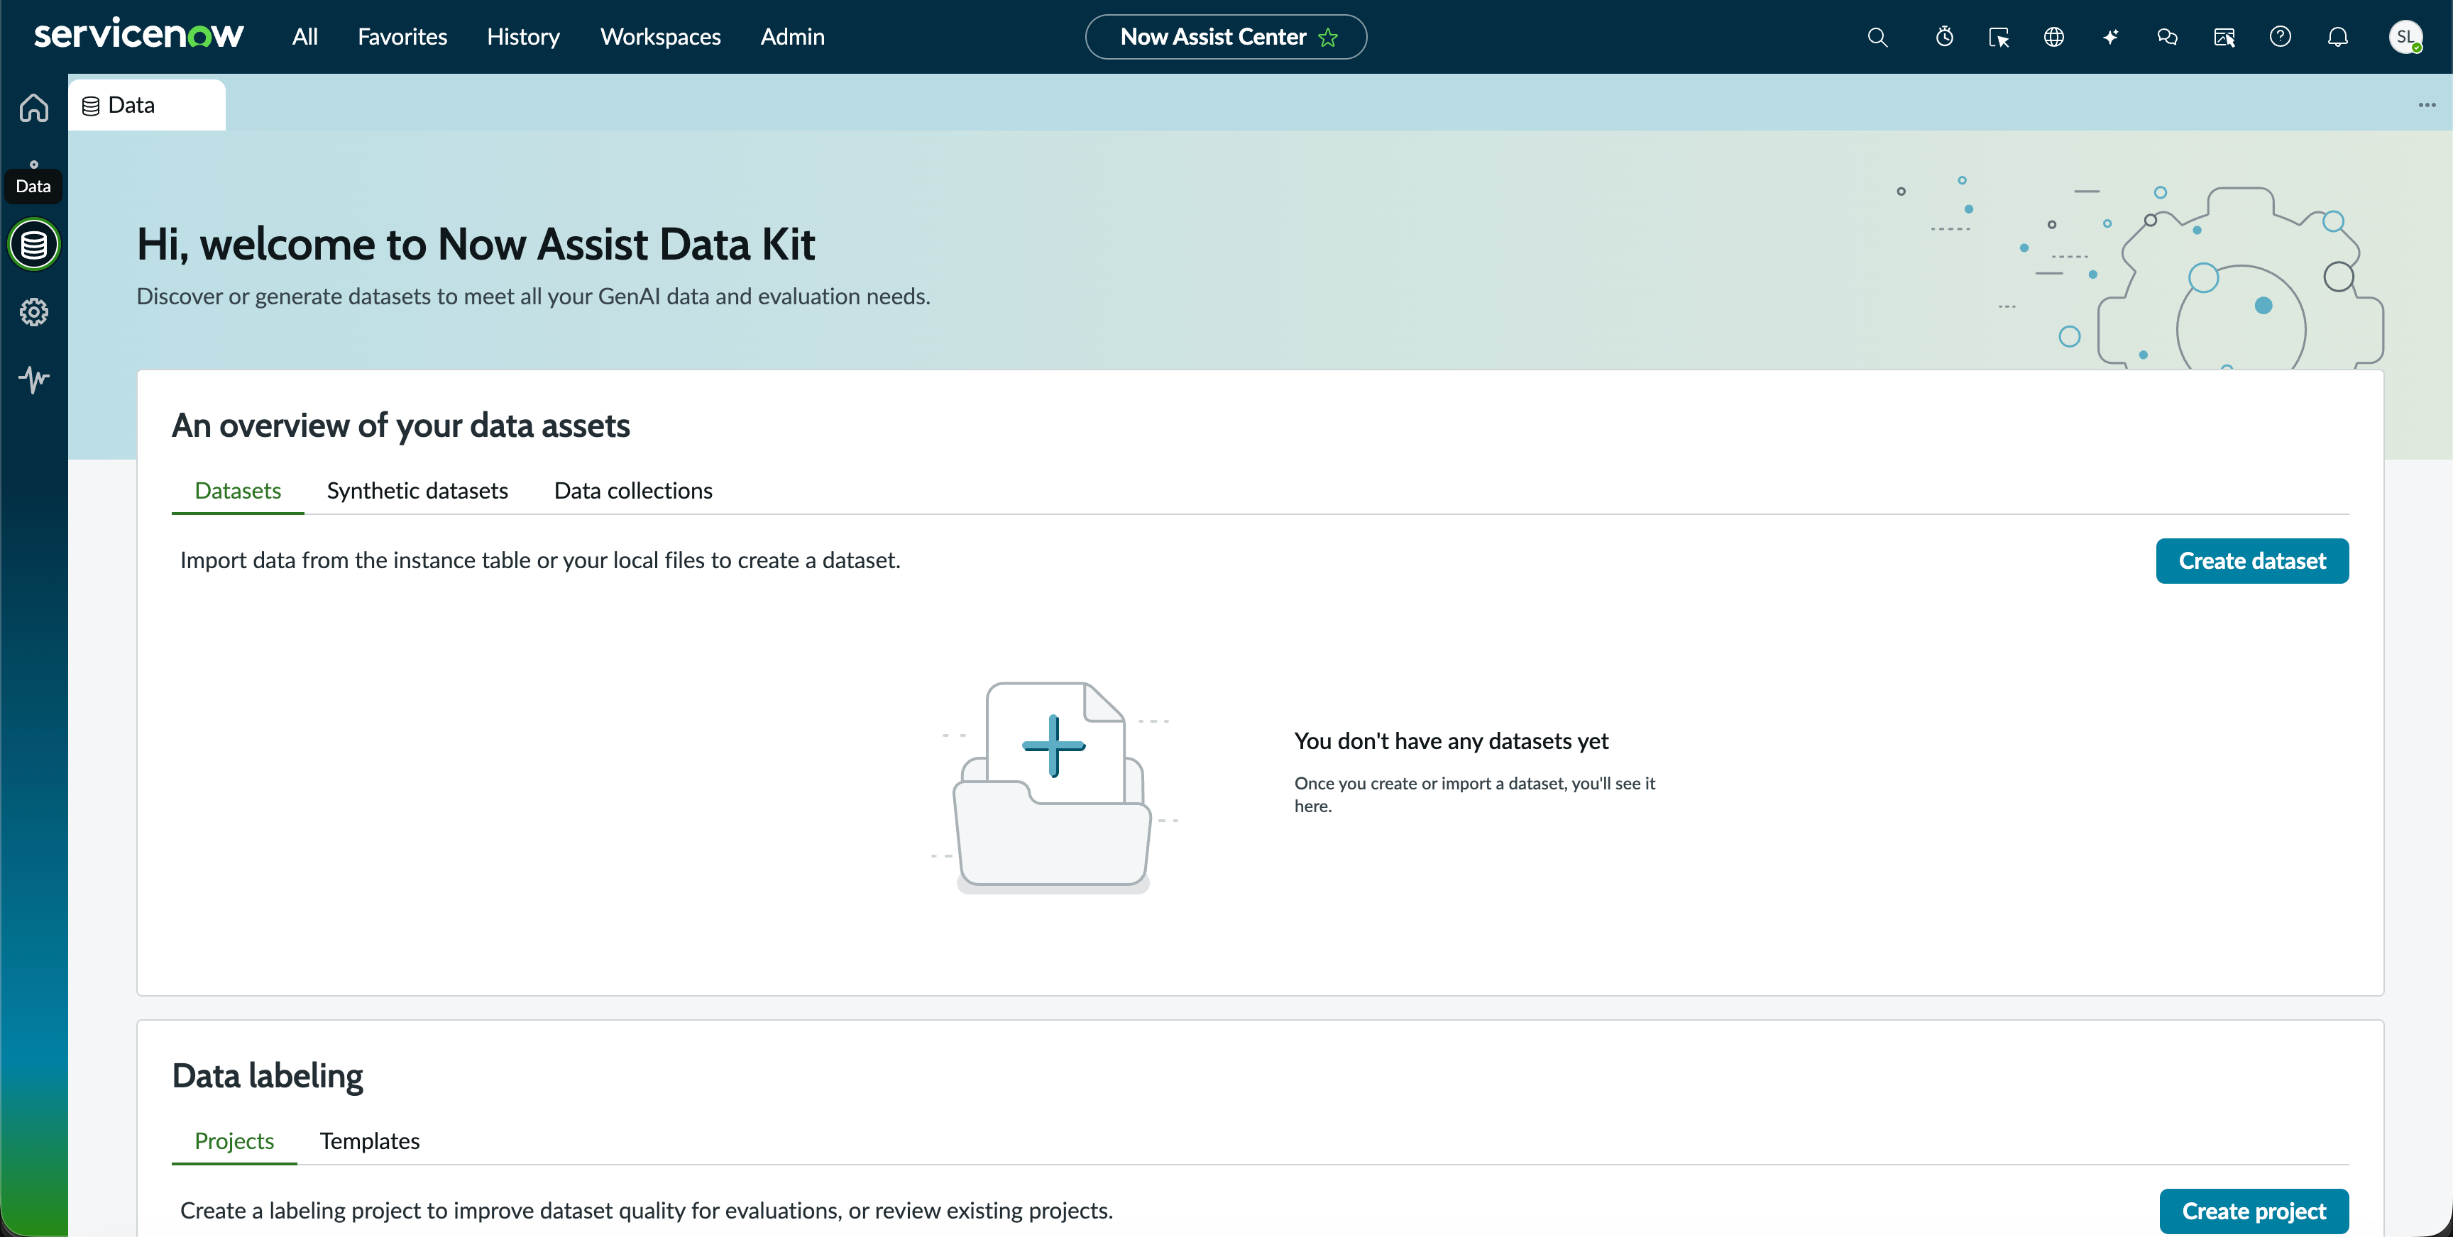Click 'Once you create or import a dataset' text
The width and height of the screenshot is (2453, 1237).
click(1475, 794)
